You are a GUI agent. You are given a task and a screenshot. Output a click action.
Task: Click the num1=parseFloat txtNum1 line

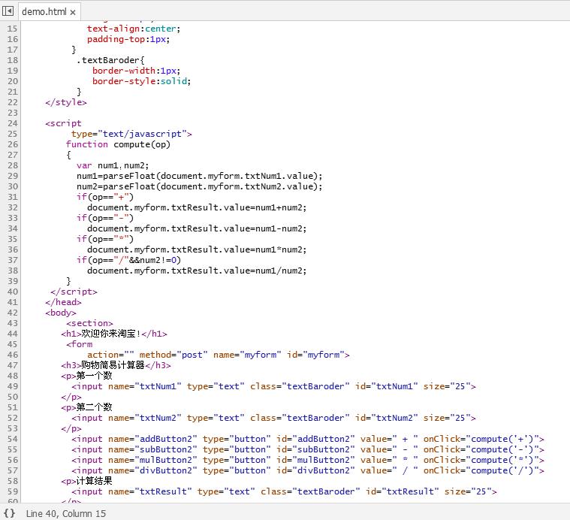[199, 176]
